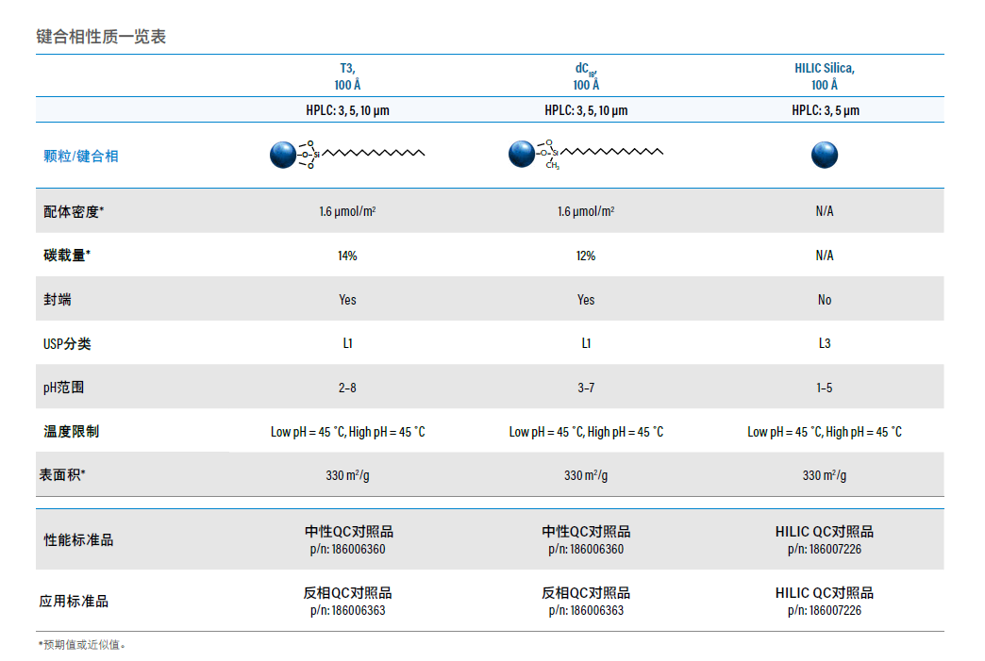The image size is (985, 661).
Task: Click the 配体密度* row label
Action: (74, 211)
